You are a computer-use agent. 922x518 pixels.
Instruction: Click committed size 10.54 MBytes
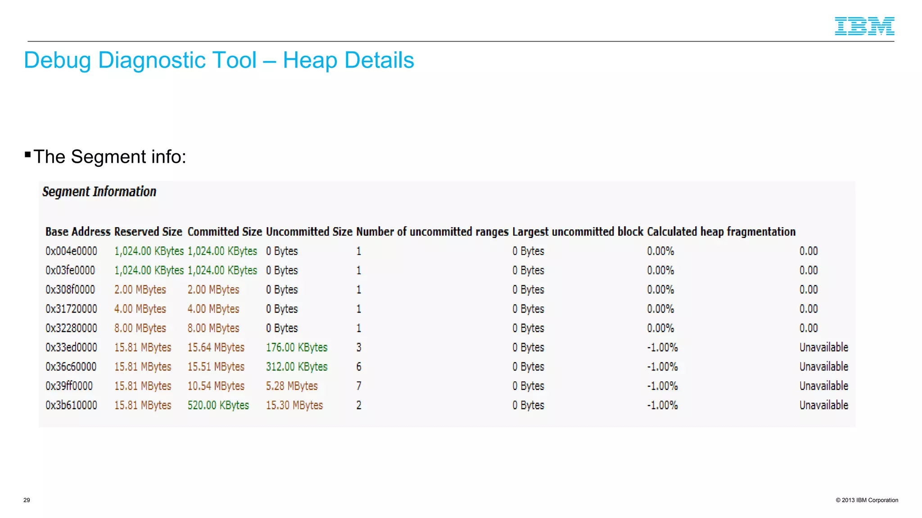216,387
